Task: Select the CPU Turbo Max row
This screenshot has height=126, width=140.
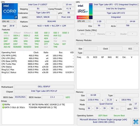Action: pos(38,64)
